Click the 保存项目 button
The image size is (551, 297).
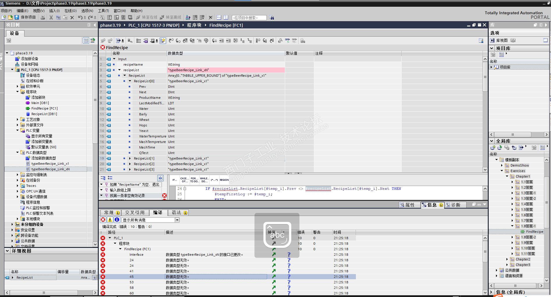(25, 17)
